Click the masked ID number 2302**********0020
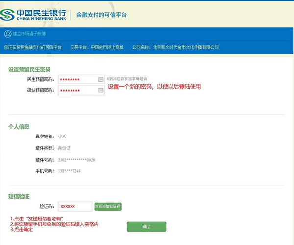 pyautogui.click(x=76, y=160)
